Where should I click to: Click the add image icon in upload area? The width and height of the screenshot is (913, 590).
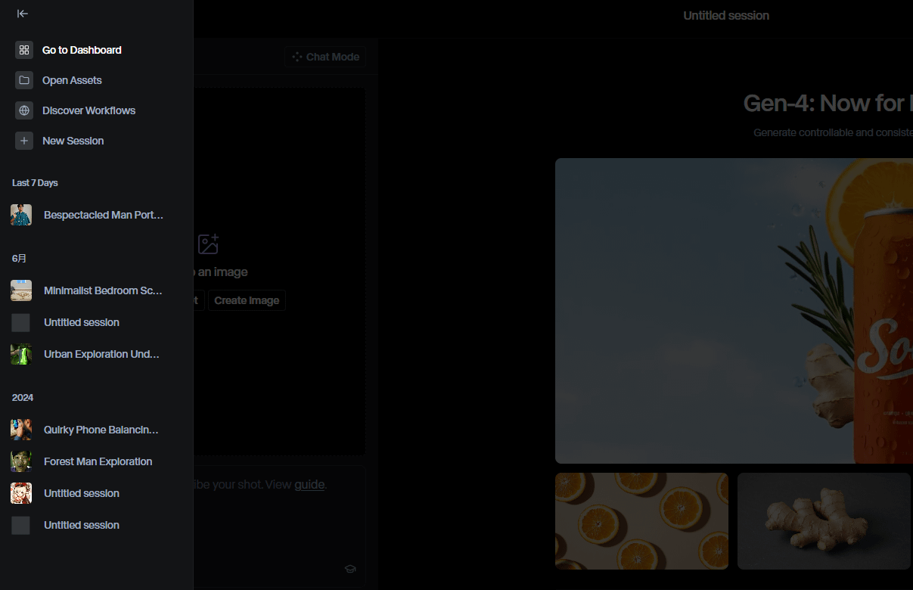tap(208, 244)
